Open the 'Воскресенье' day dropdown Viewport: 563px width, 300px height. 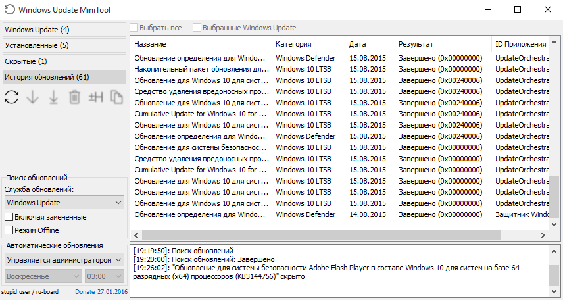(42, 276)
